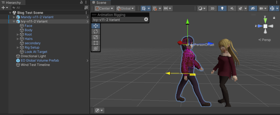The height and width of the screenshot is (115, 280).
Task: Toggle scene audio mute button
Action: 232,8
